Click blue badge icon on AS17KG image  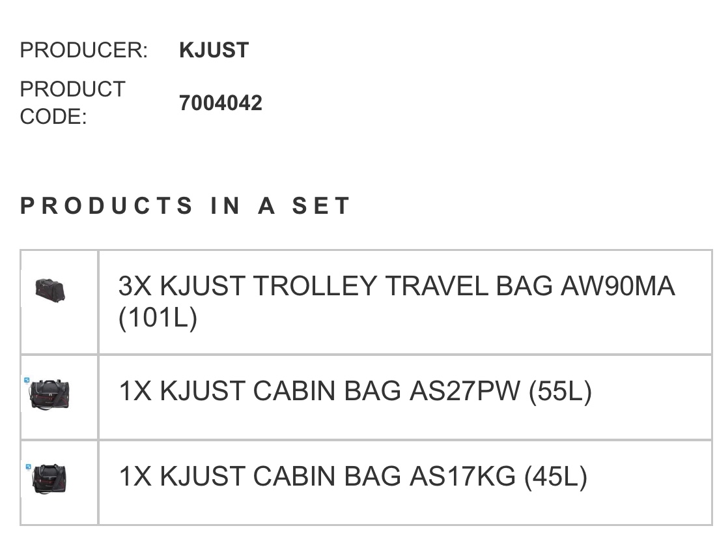(28, 467)
